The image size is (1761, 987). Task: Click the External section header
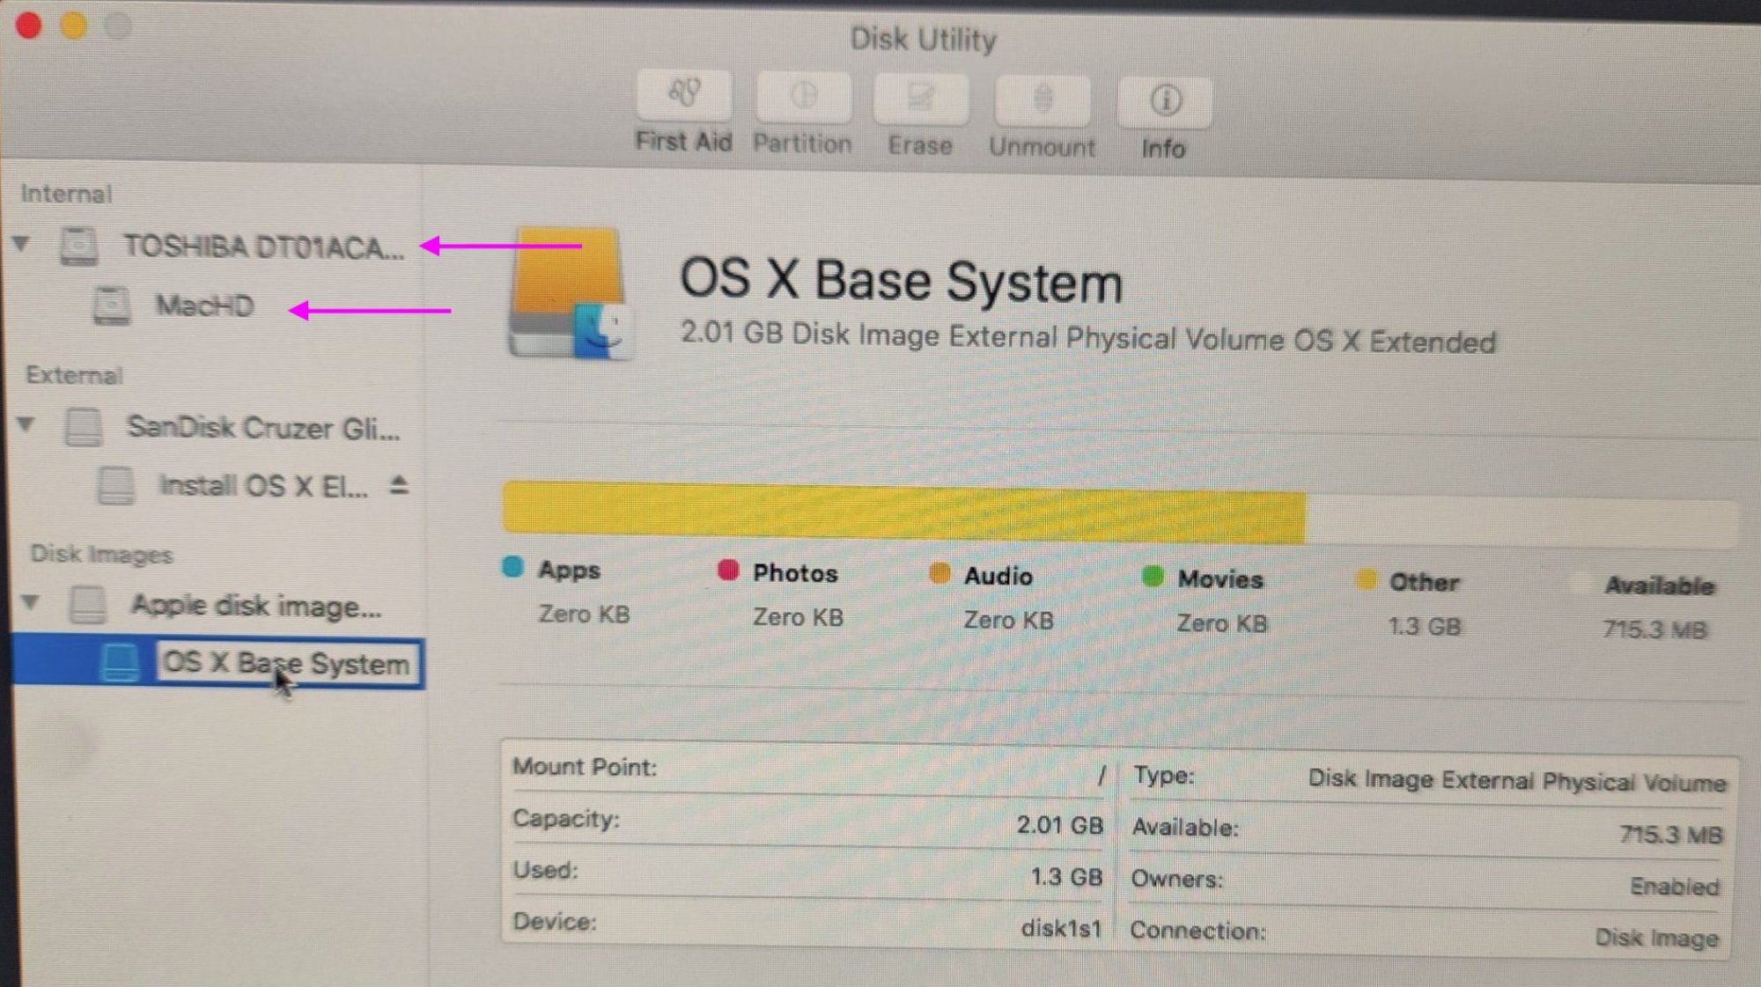coord(74,375)
